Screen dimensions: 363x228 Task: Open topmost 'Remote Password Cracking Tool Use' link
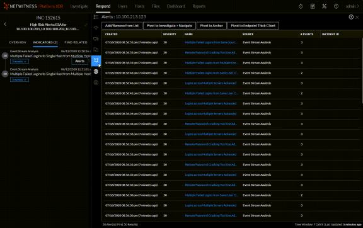coord(210,52)
